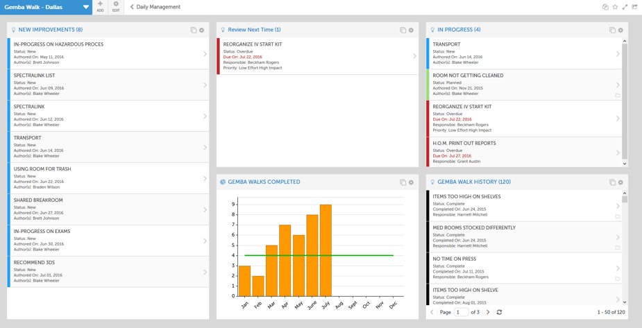Click folder icon on No Time on Press
The height and width of the screenshot is (328, 642).
(618, 279)
